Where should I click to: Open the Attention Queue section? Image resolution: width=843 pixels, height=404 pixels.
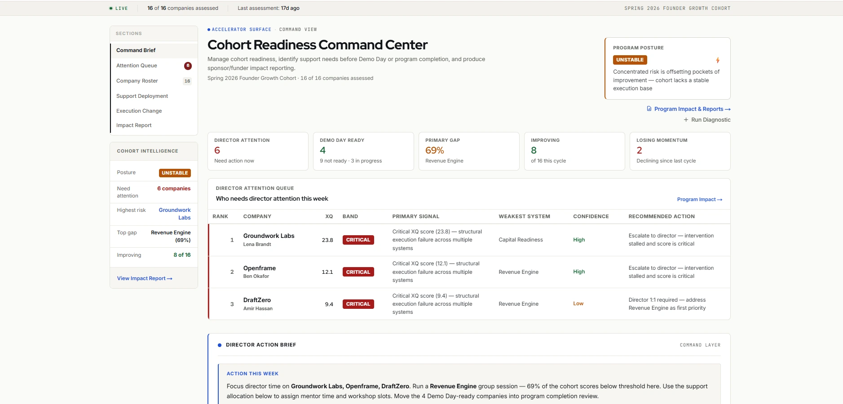pyautogui.click(x=154, y=66)
